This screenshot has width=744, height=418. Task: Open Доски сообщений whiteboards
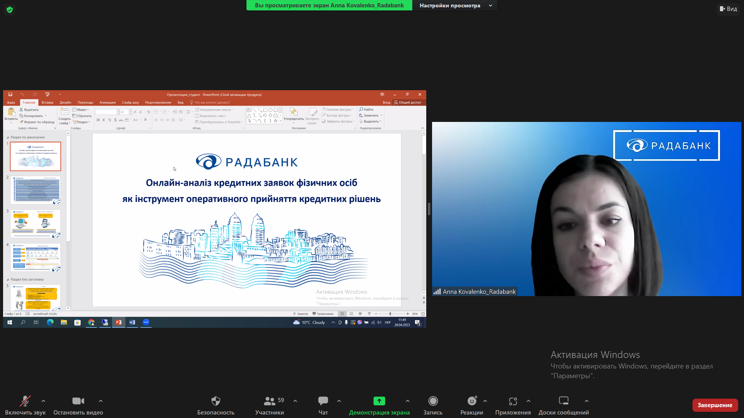click(x=564, y=405)
